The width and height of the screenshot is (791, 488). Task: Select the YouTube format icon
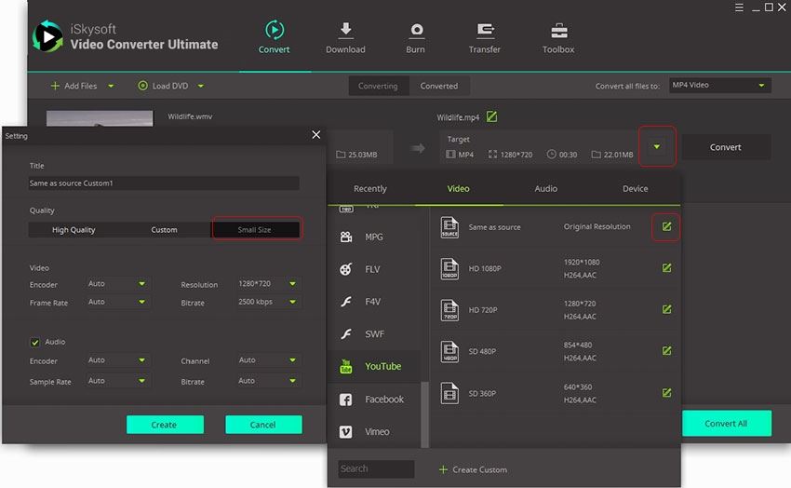click(346, 367)
